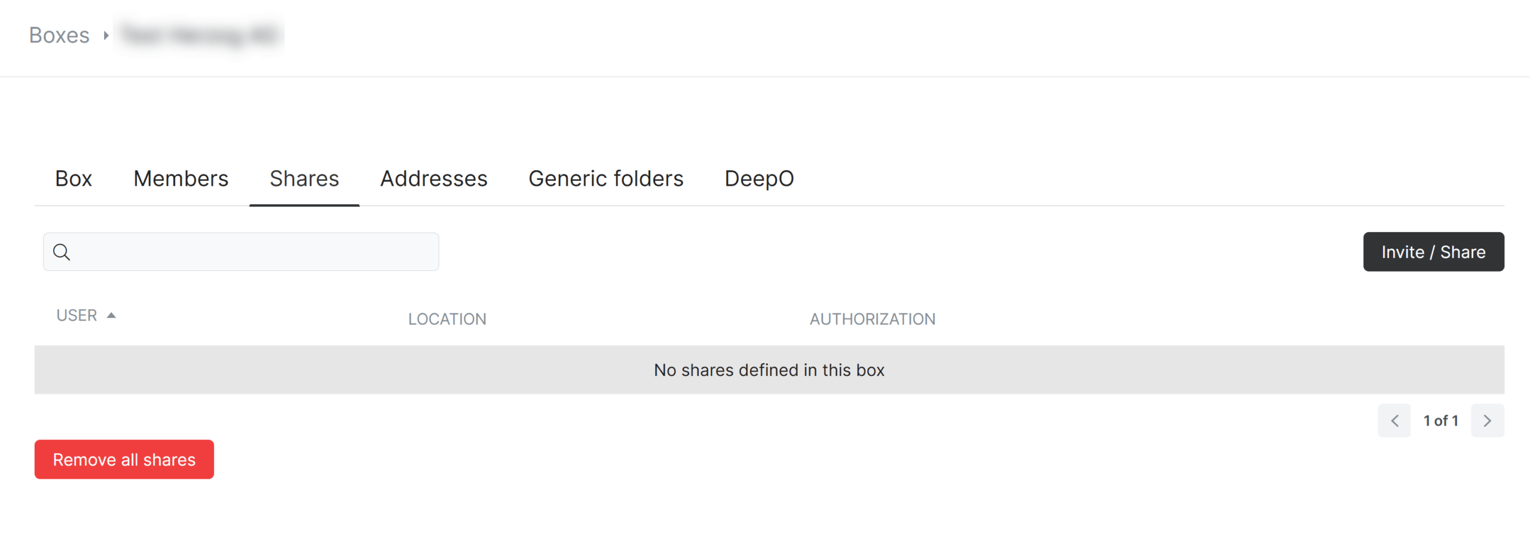Click the magnifying glass search icon
Image resolution: width=1530 pixels, height=539 pixels.
click(62, 252)
